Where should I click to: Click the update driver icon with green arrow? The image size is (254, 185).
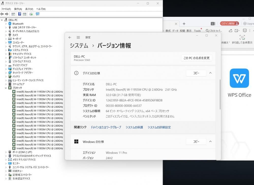click(x=31, y=14)
